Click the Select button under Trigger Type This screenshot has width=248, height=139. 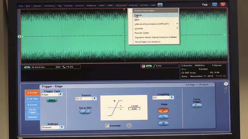[x=52, y=100]
